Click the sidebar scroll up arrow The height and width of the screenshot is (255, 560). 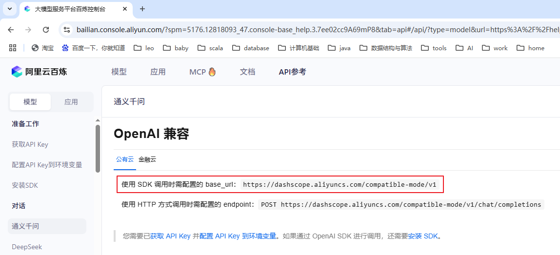pos(98,120)
